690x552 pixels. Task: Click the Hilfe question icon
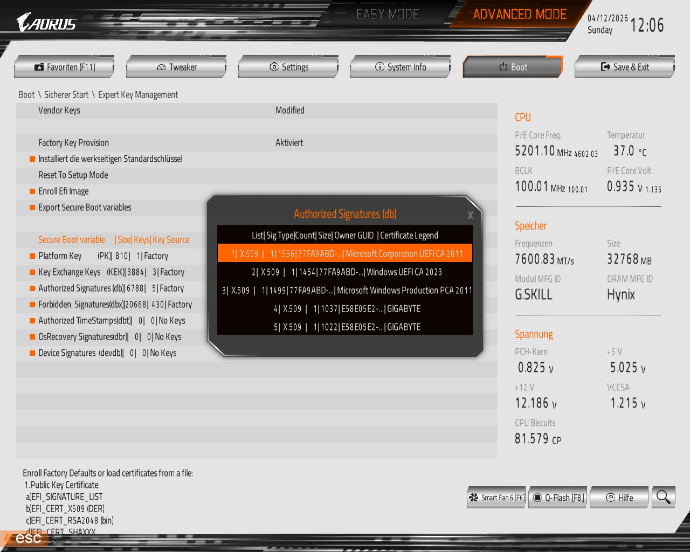[610, 498]
